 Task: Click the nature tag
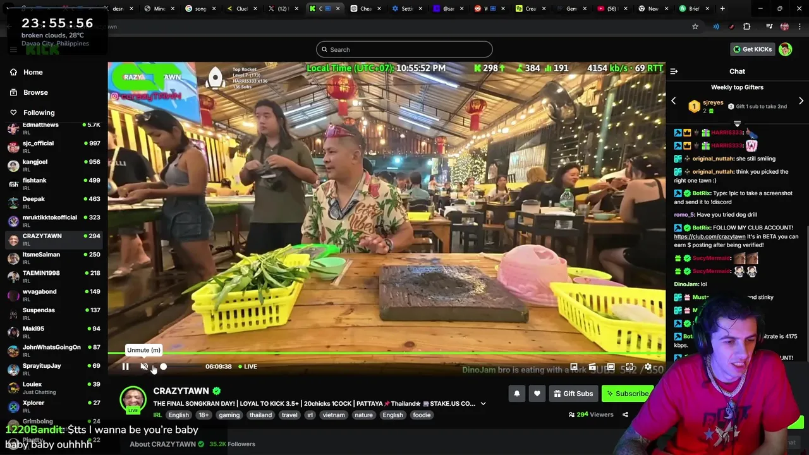point(363,415)
